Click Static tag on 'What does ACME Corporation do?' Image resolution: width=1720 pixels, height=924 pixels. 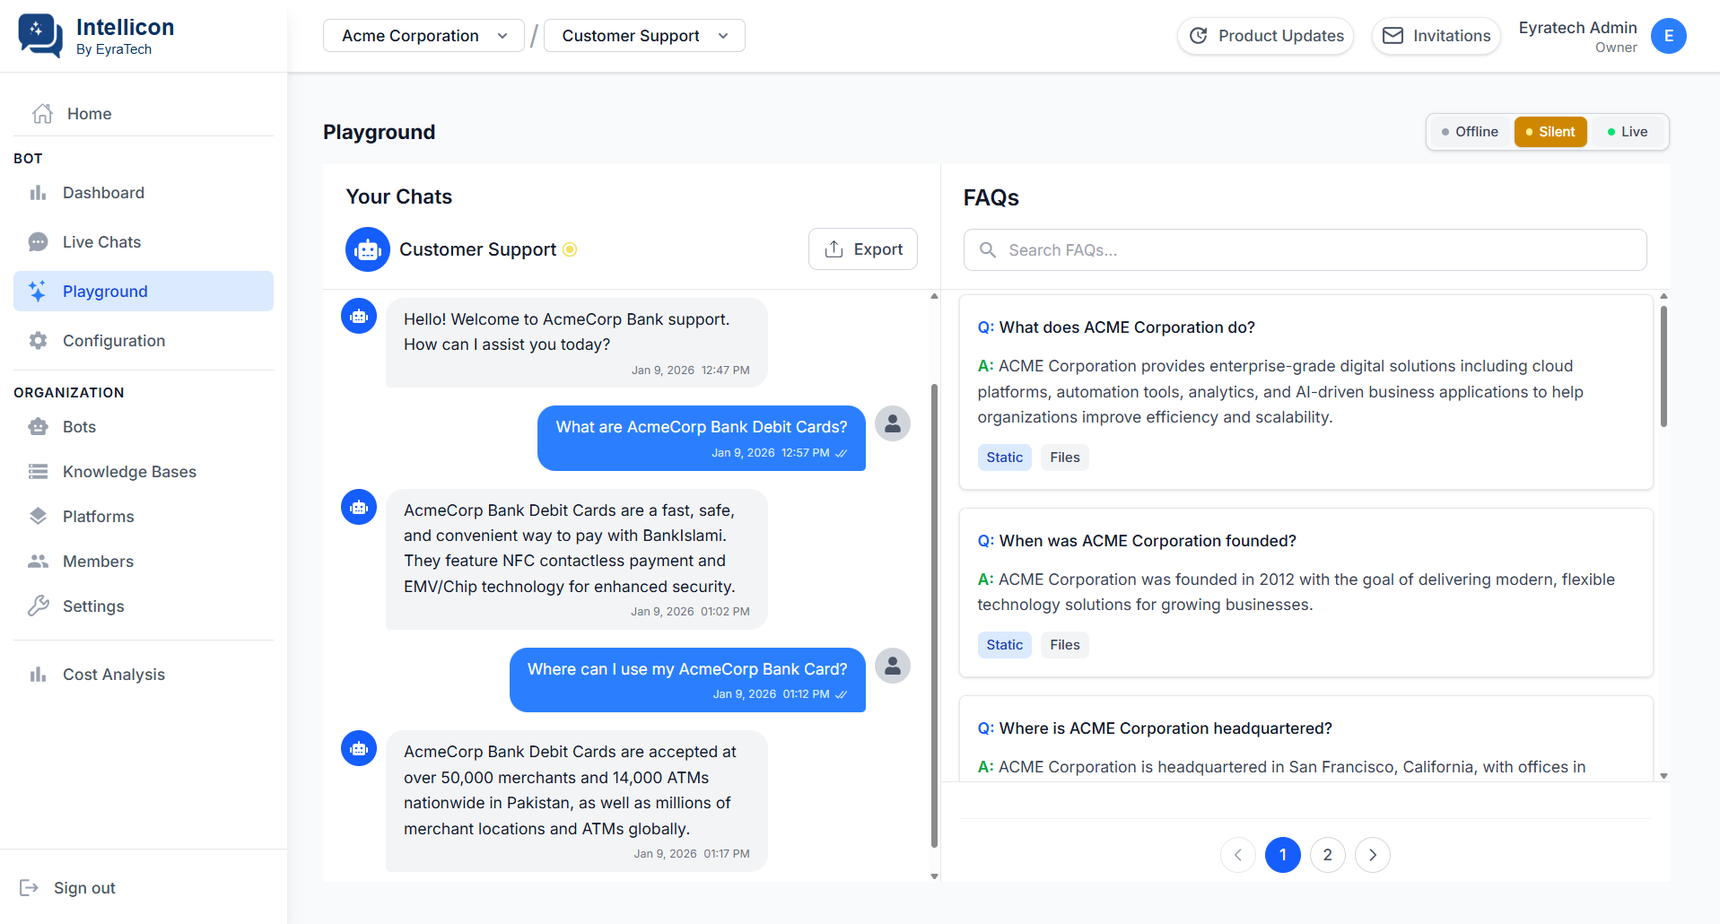pos(1005,458)
